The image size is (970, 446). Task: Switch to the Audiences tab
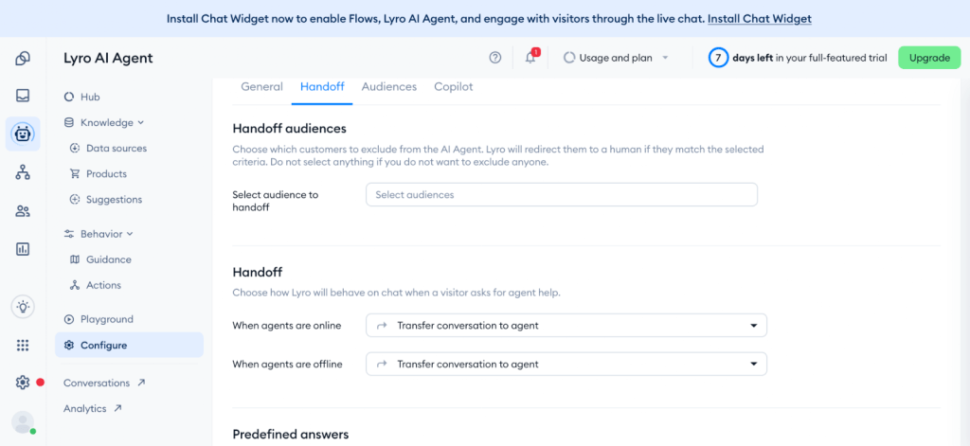click(x=389, y=86)
